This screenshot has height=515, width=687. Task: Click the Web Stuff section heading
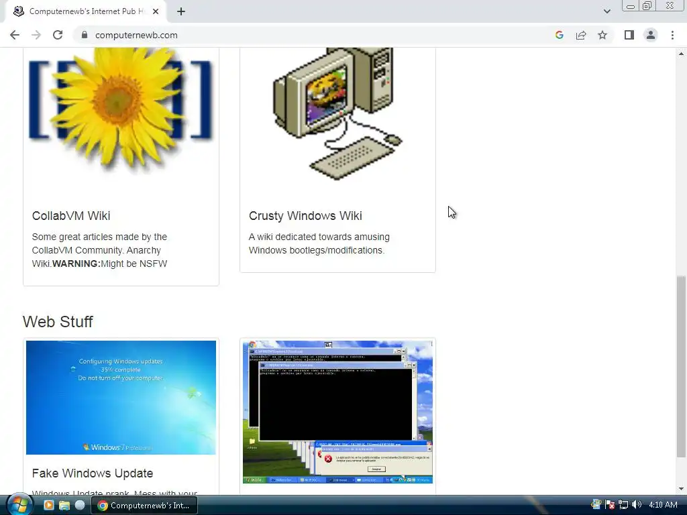(x=58, y=321)
